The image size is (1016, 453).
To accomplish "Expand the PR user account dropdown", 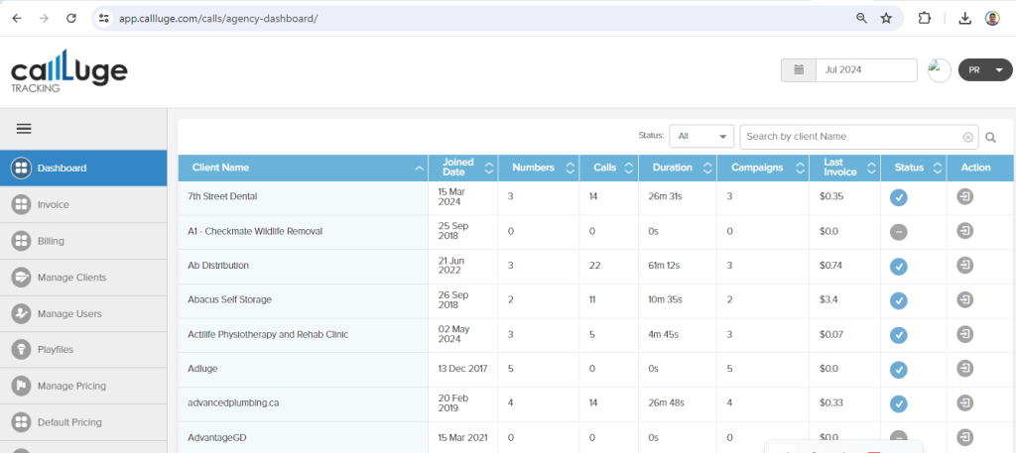I will (984, 70).
